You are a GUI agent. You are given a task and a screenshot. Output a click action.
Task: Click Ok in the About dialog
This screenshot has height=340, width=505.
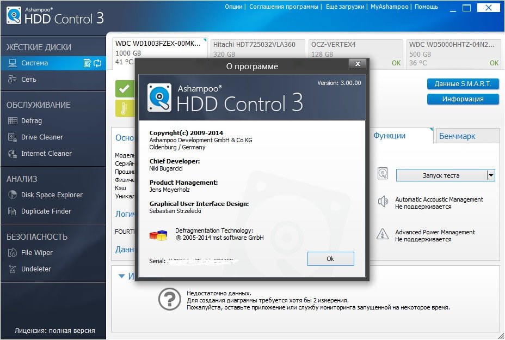[x=330, y=259]
